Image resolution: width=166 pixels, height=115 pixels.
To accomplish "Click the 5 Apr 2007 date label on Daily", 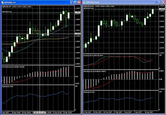I will tap(138, 112).
